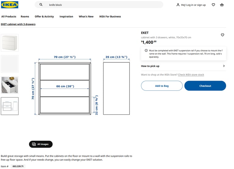This screenshot has height=169, width=234.
Task: Click How to pick up label
Action: click(x=150, y=66)
